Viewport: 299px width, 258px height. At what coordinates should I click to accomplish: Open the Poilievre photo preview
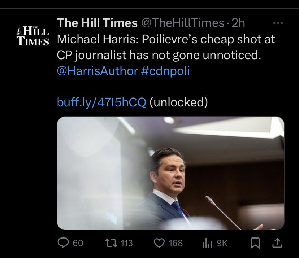coord(170,173)
